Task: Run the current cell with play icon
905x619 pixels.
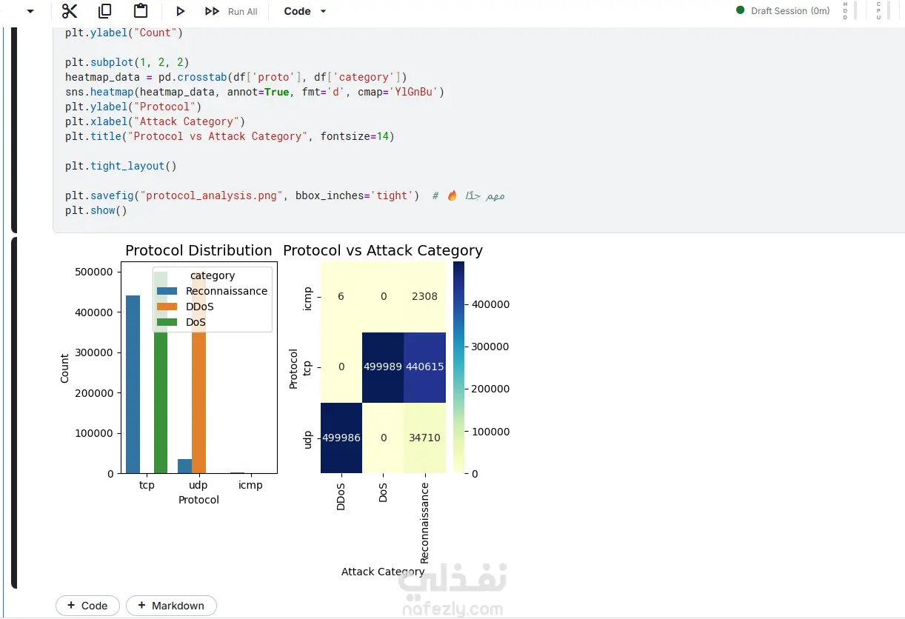Action: (180, 11)
